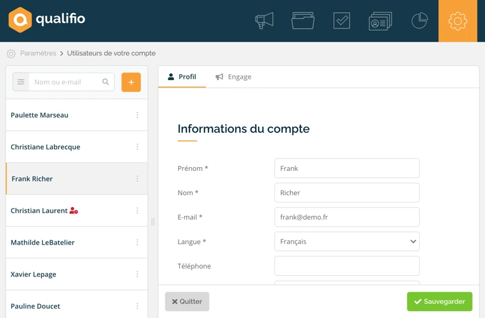Open the settings gear in header
Viewport: 485px width, 318px height.
coord(458,21)
